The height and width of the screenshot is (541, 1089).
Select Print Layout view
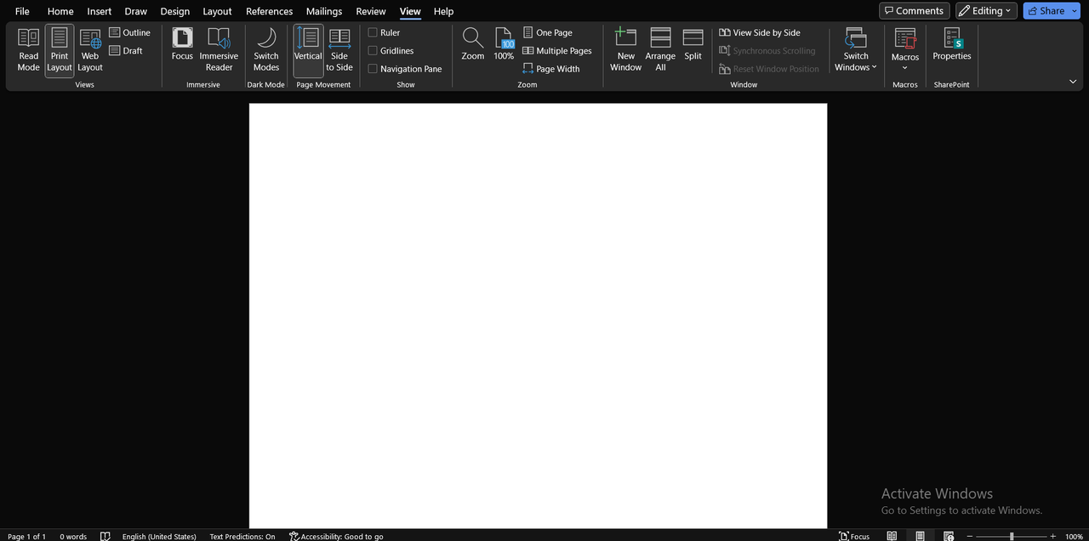click(x=60, y=50)
